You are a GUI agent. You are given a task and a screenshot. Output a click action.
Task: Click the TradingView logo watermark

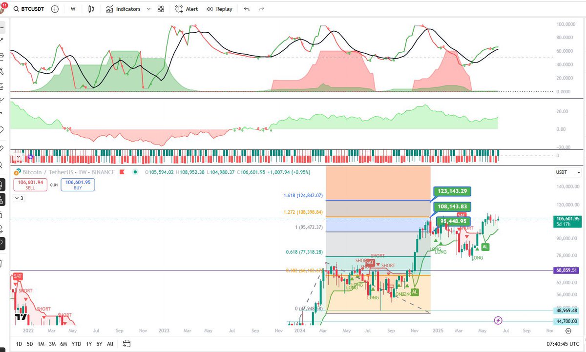pyautogui.click(x=21, y=316)
